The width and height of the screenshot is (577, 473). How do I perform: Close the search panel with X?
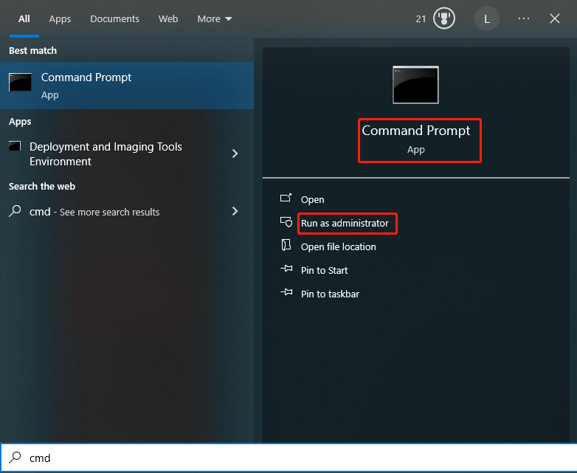click(555, 18)
